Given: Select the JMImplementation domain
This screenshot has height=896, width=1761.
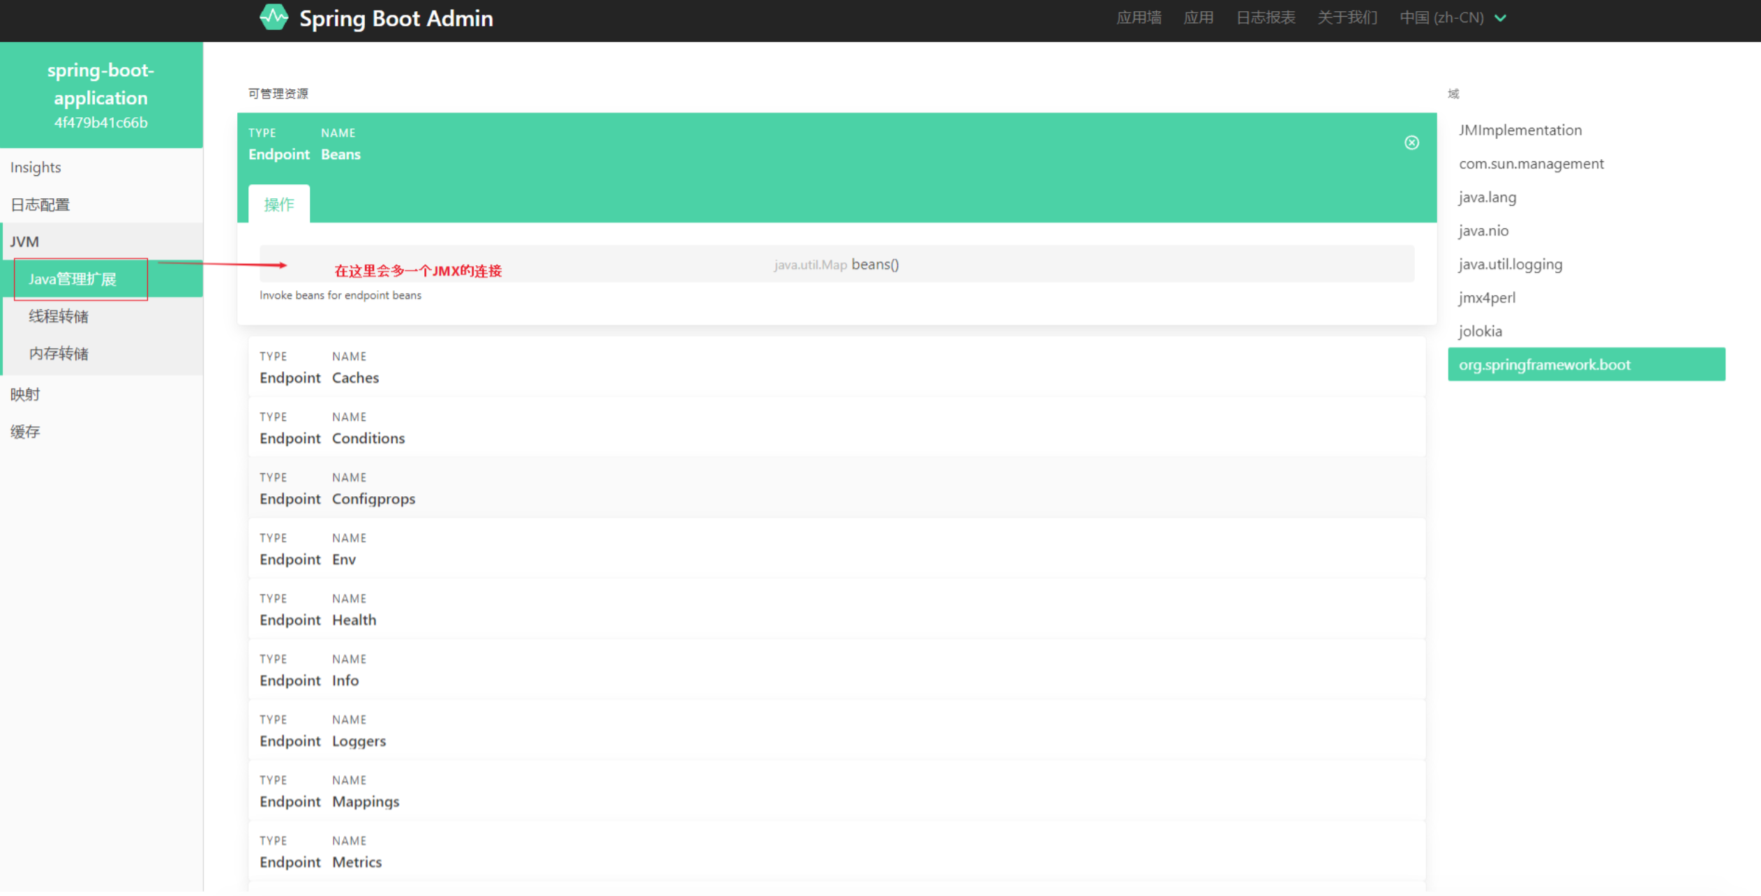Looking at the screenshot, I should pyautogui.click(x=1587, y=130).
